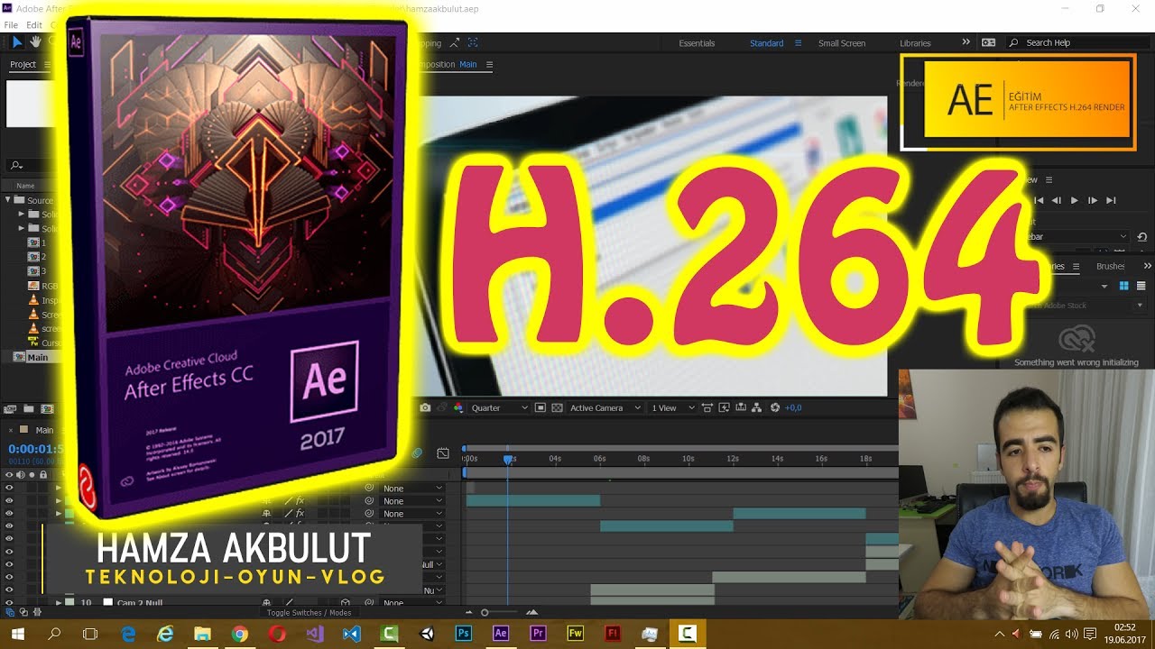Click the Creative Cloud error icon
The height and width of the screenshot is (649, 1155).
(x=1076, y=338)
